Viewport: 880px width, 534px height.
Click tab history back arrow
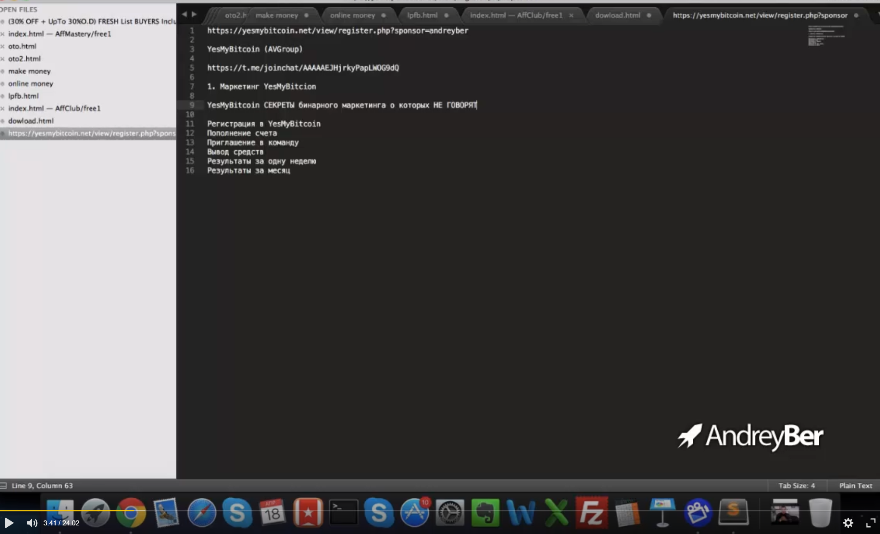point(184,14)
